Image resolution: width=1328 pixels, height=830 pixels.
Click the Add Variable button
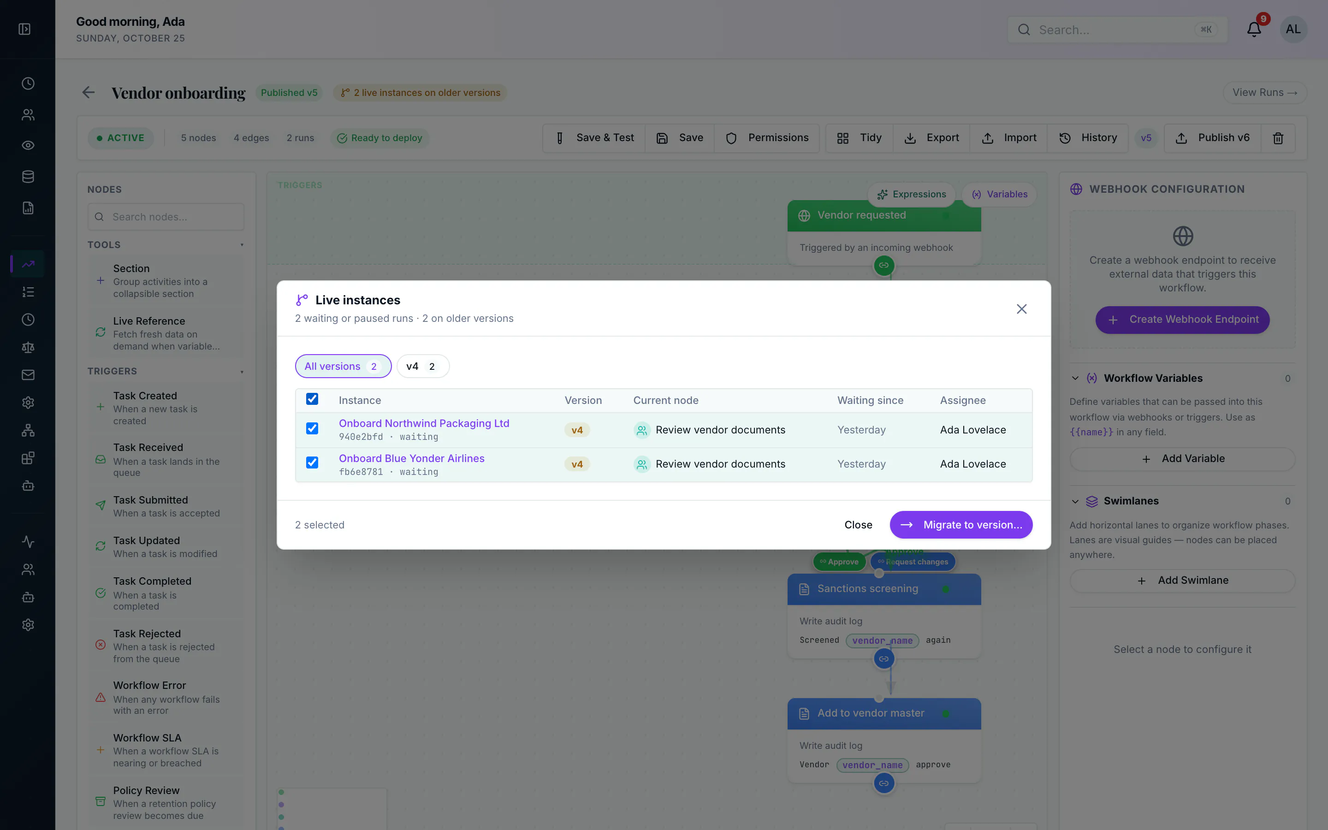click(1182, 459)
